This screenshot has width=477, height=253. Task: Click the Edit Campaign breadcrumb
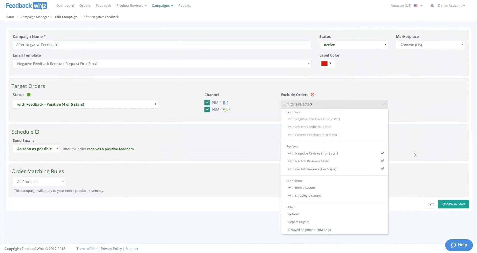[66, 17]
